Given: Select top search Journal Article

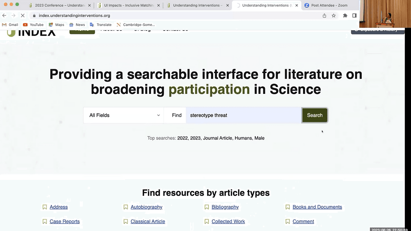Looking at the screenshot, I should (218, 138).
